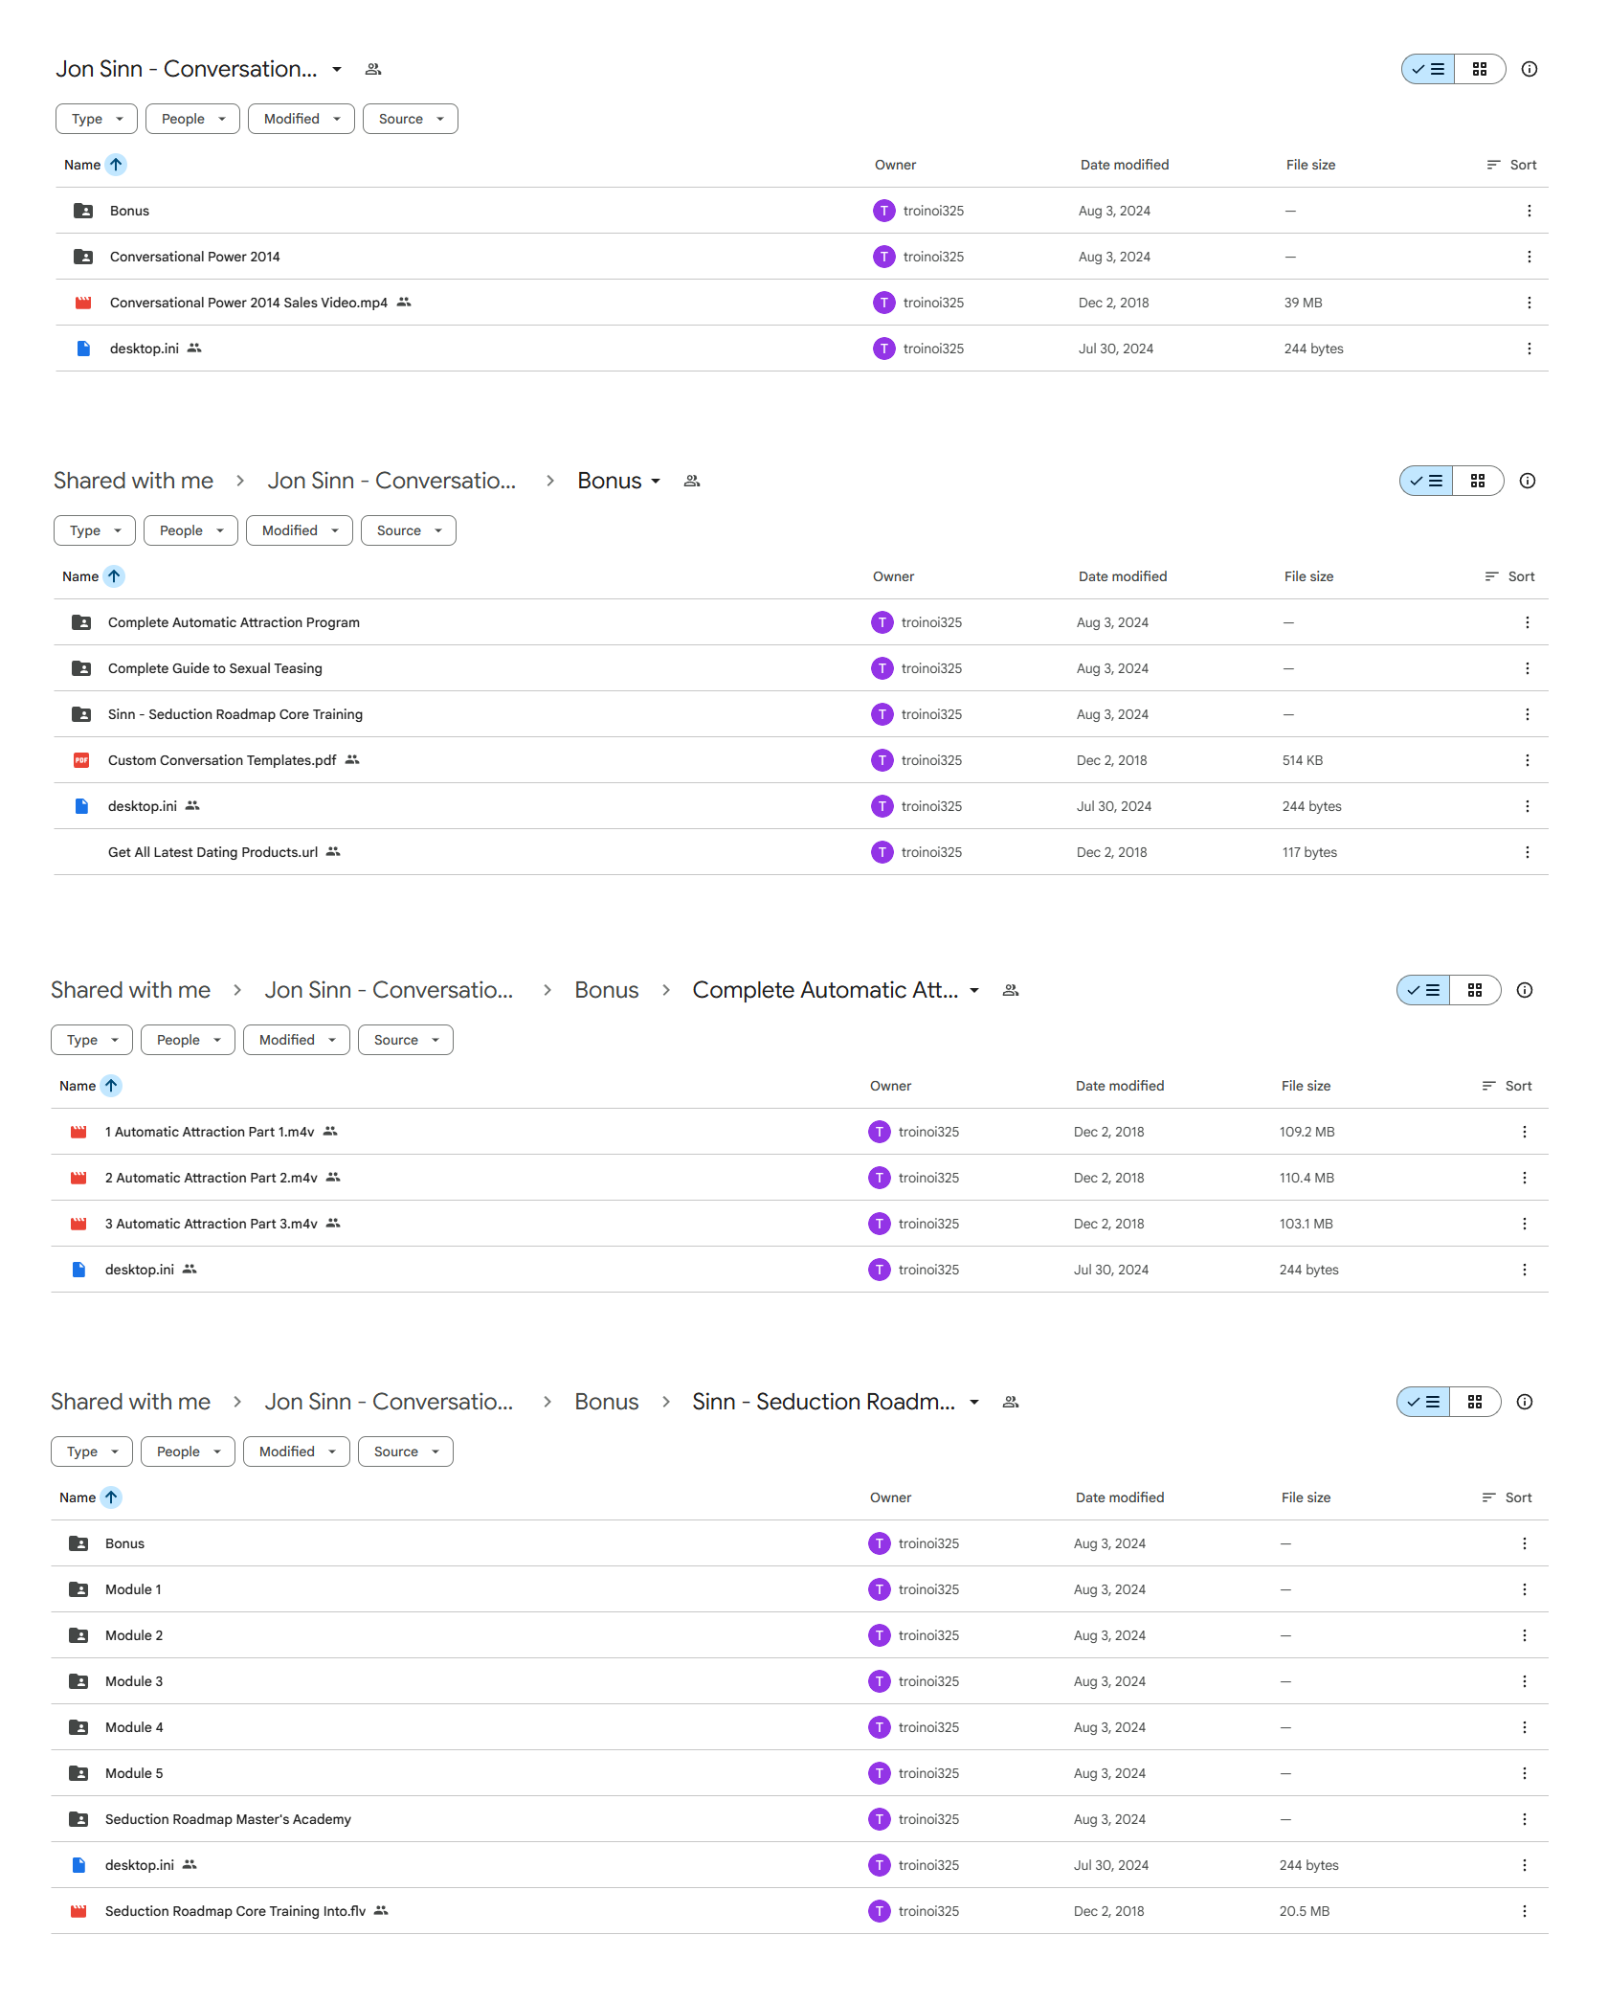1608x2003 pixels.
Task: Expand the Complete Automatic Att... title dropdown arrow
Action: click(x=974, y=990)
